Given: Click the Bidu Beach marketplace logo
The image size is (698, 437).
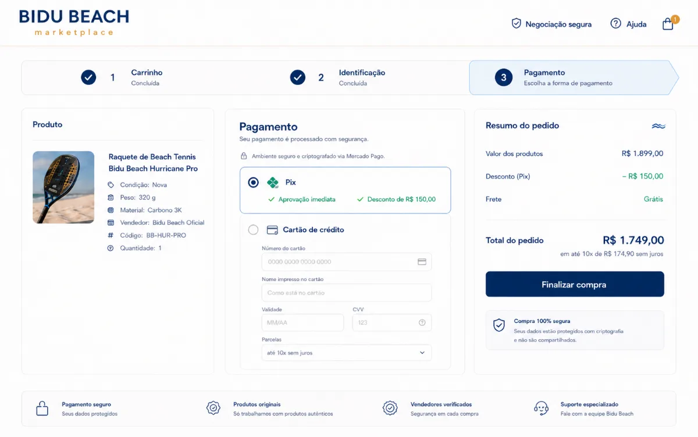Looking at the screenshot, I should pyautogui.click(x=74, y=23).
